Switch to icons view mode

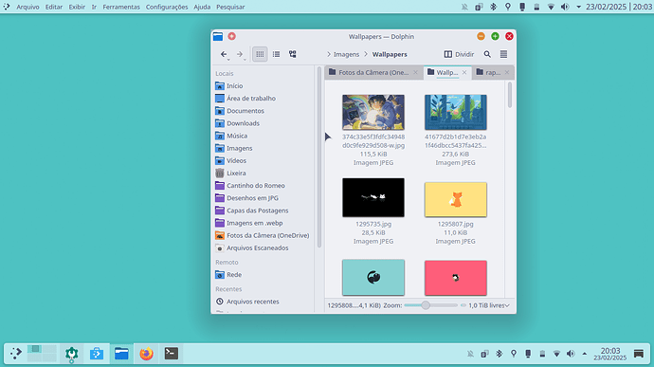coord(260,54)
